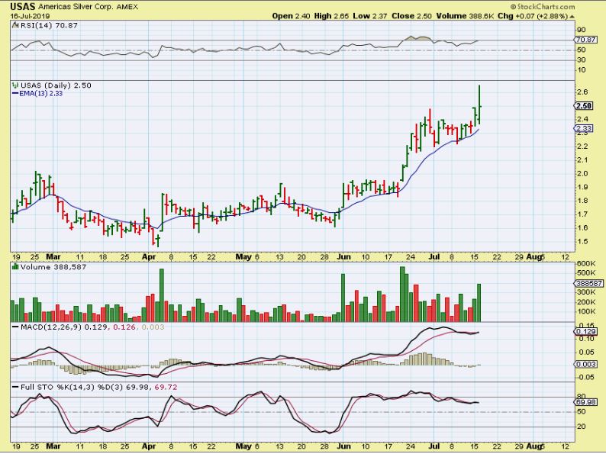Click the Apr label under the price panel

tap(149, 256)
